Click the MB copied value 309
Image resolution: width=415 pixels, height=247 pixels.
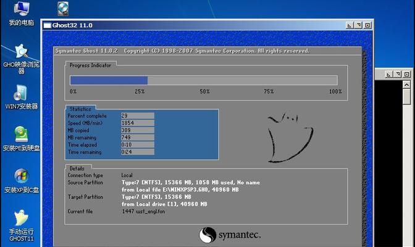pos(138,130)
